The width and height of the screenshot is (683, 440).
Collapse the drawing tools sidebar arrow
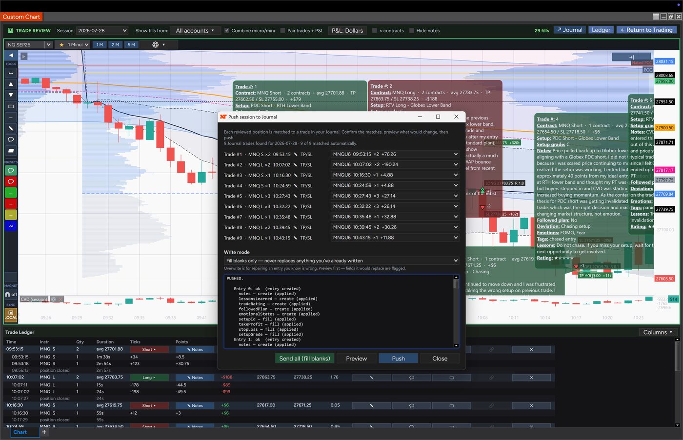click(11, 55)
